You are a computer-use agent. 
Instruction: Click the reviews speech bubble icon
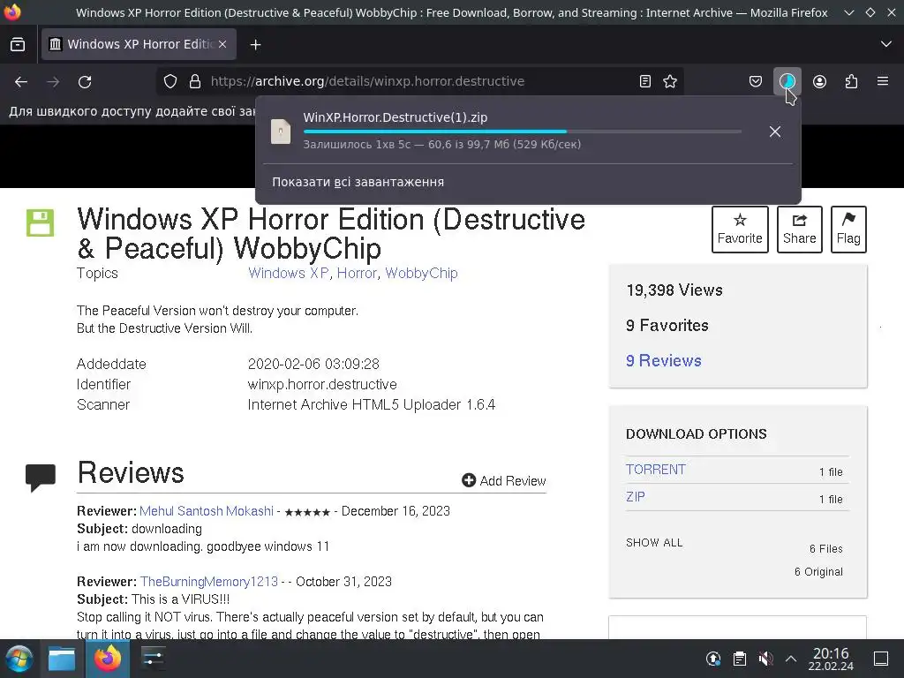coord(41,478)
